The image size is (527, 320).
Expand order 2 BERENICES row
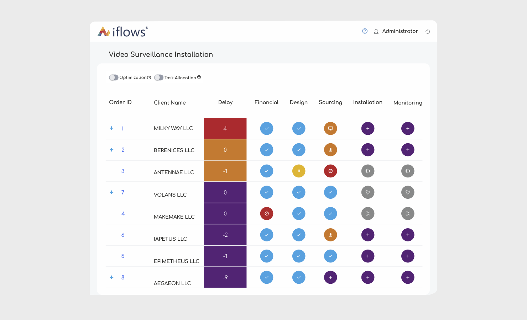111,150
